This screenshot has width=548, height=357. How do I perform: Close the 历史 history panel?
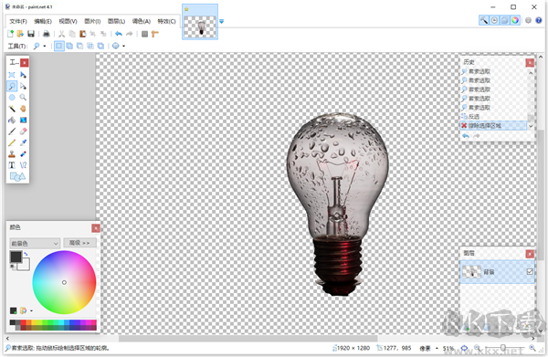click(x=530, y=62)
